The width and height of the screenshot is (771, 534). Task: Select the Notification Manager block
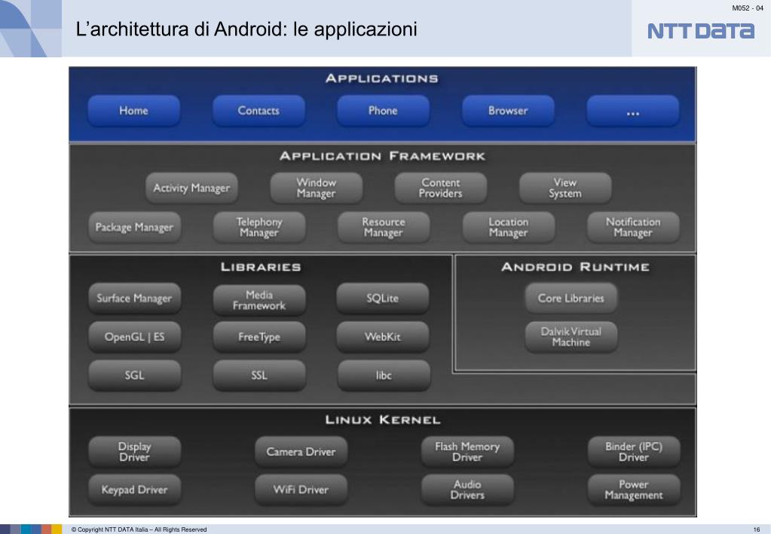(633, 227)
